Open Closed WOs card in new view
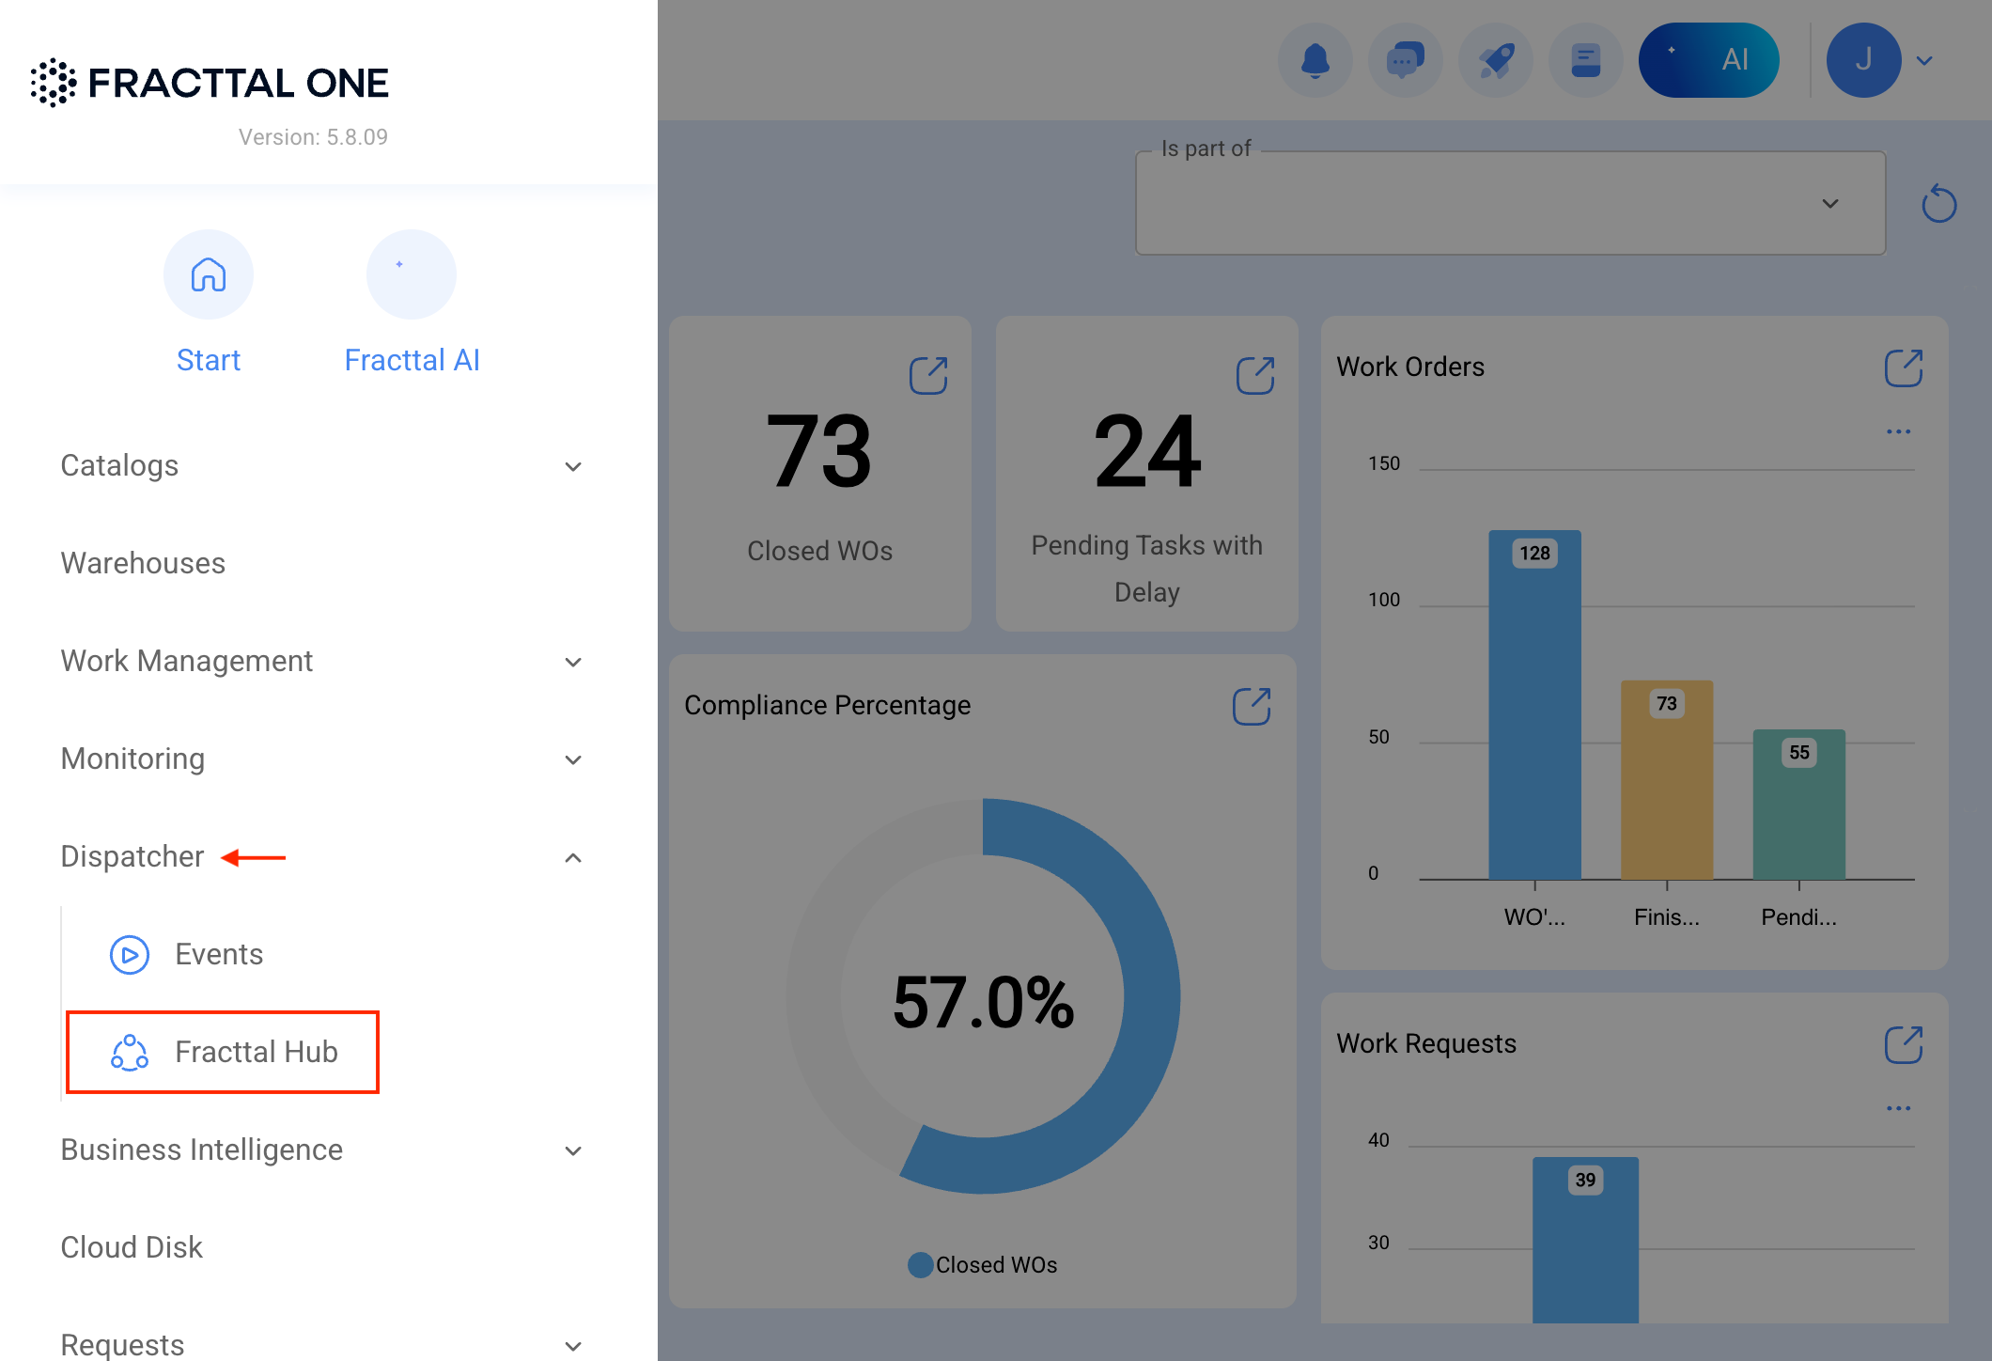Image resolution: width=1992 pixels, height=1361 pixels. (x=928, y=376)
